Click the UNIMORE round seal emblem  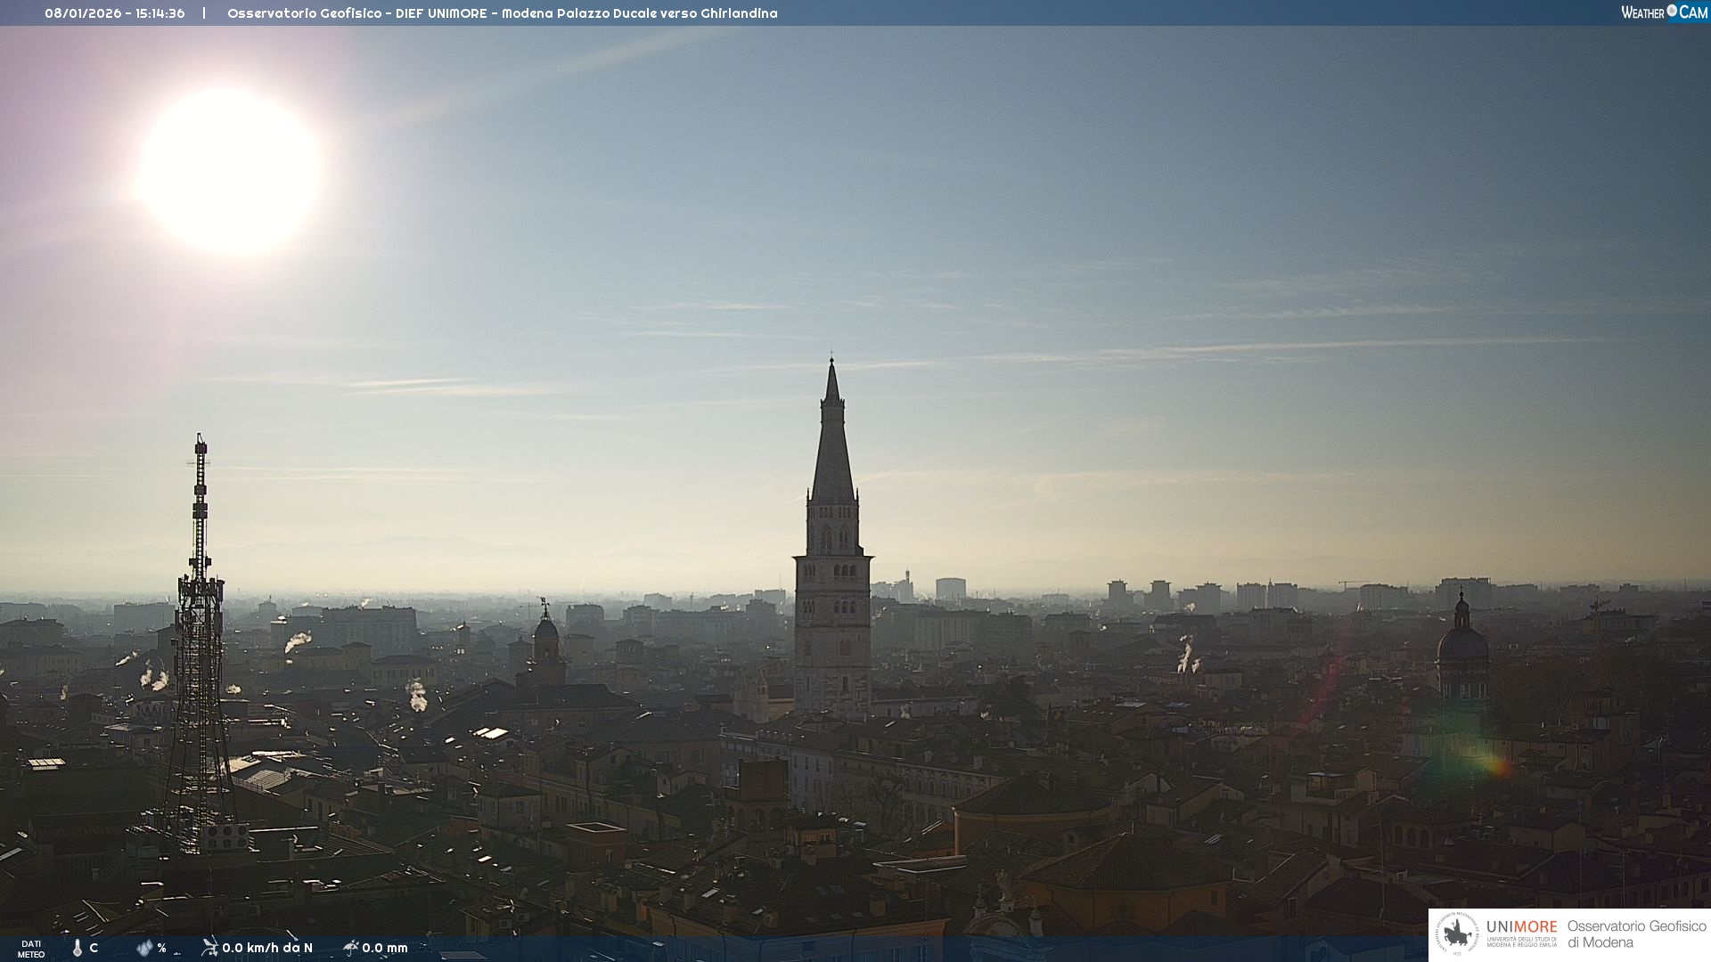(x=1457, y=934)
